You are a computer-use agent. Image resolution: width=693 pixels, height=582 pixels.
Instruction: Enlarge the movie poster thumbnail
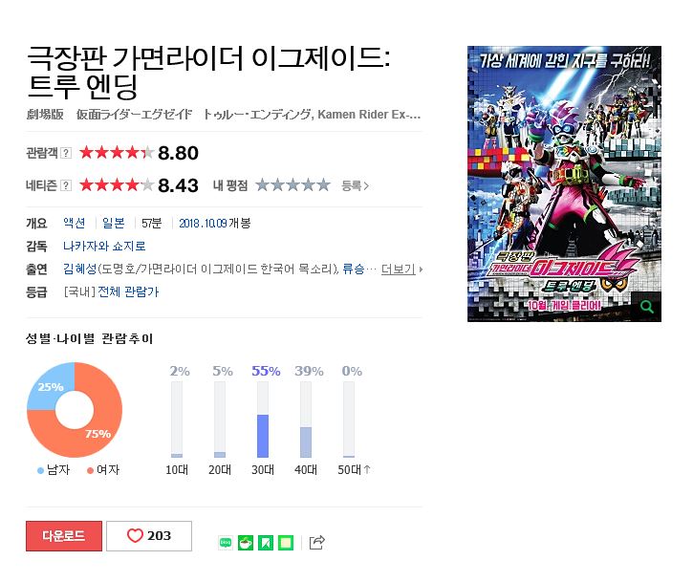[564, 183]
